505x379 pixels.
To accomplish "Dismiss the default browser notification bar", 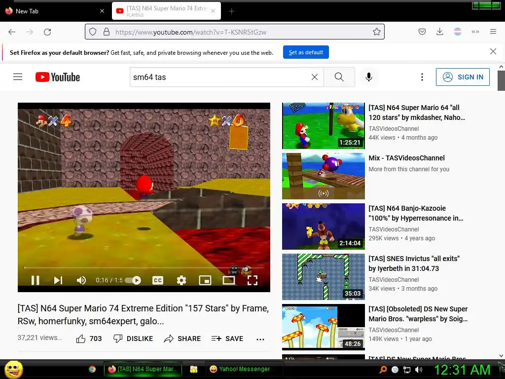I will point(493,51).
